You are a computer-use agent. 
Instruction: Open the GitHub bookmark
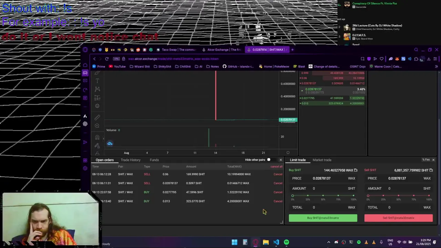pos(238,66)
